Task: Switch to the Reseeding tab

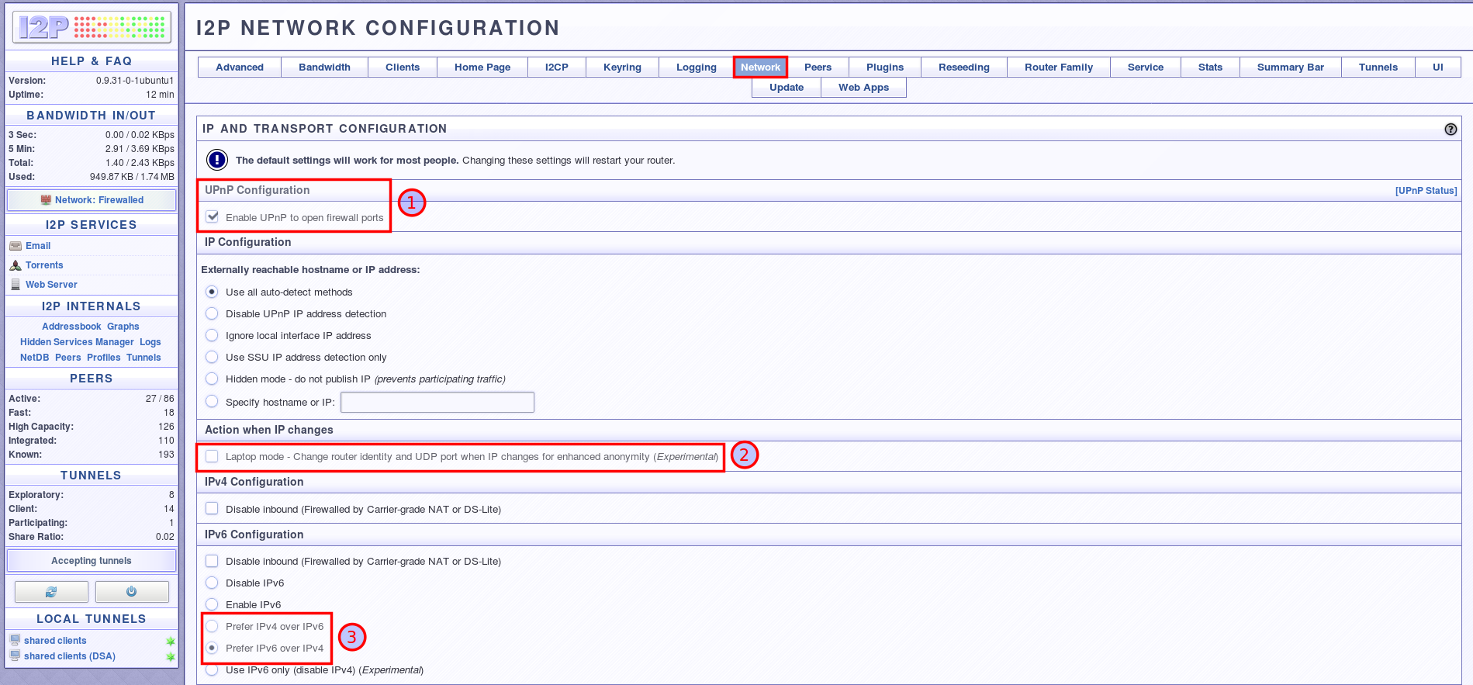Action: point(963,67)
